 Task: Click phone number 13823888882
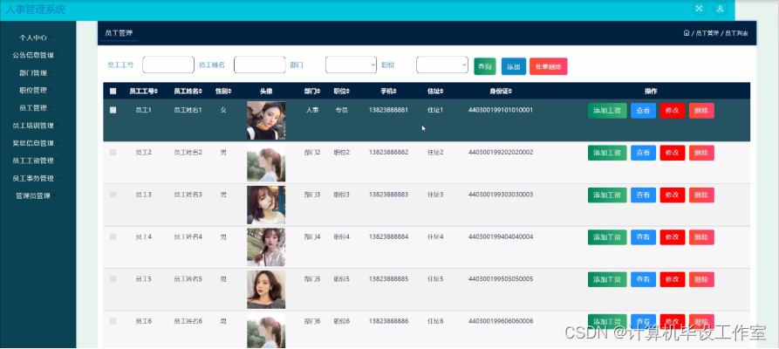[388, 152]
